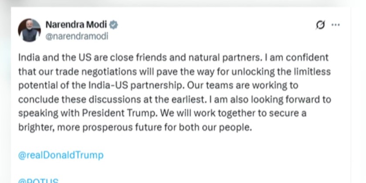Screen dimensions: 366x183
Task: Click the blue verified badge
Action: click(x=114, y=24)
